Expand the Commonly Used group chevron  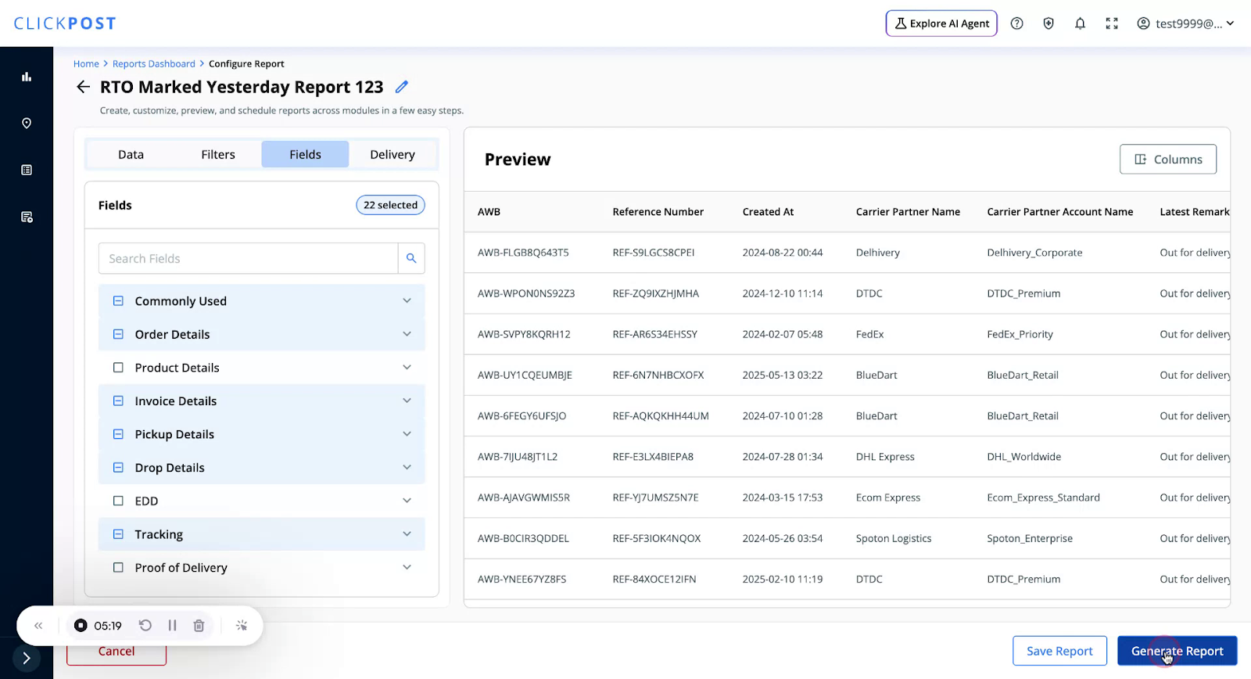[407, 300]
